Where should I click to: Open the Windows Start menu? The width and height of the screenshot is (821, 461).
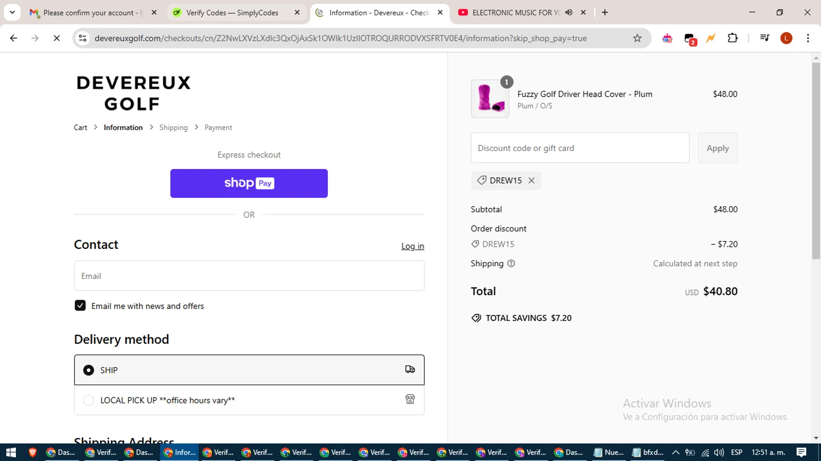[x=11, y=452]
